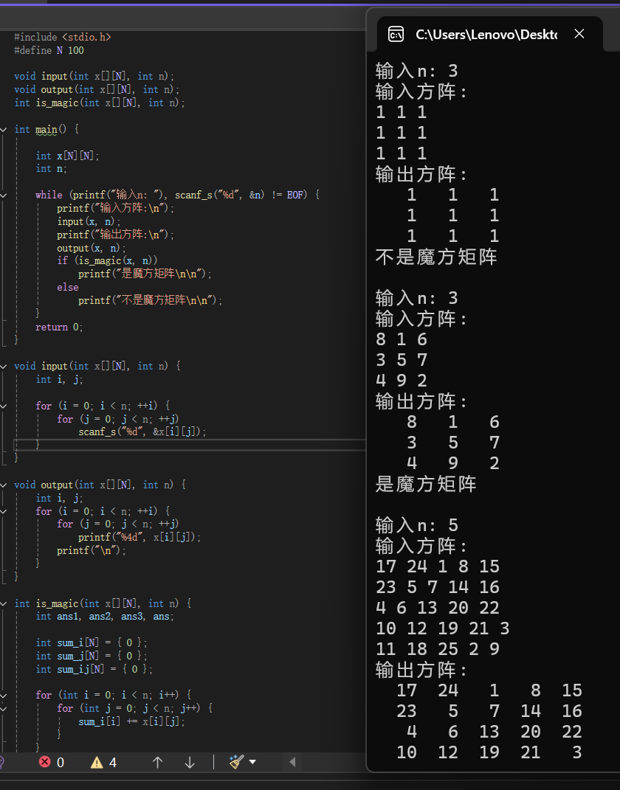The image size is (620, 790).
Task: Collapse the 'for (int j = 0' loop
Action: pyautogui.click(x=4, y=708)
